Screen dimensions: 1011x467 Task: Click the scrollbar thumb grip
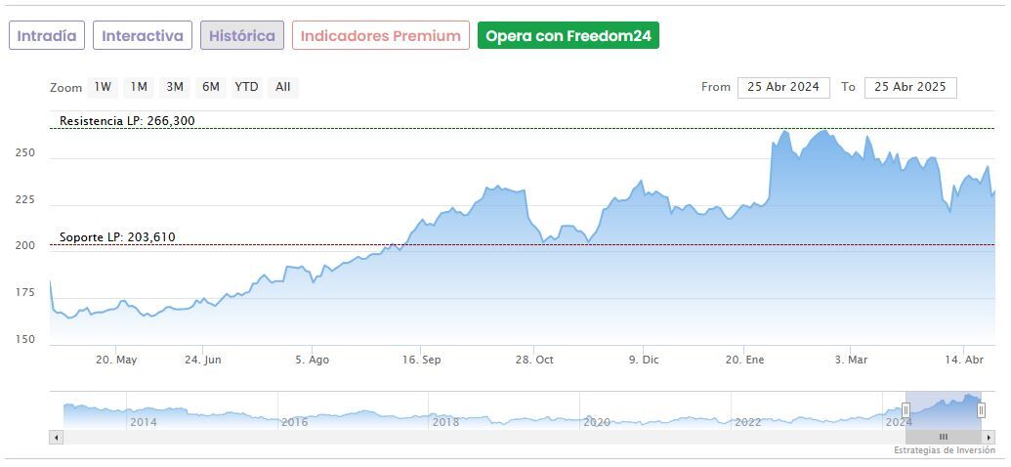click(x=943, y=437)
